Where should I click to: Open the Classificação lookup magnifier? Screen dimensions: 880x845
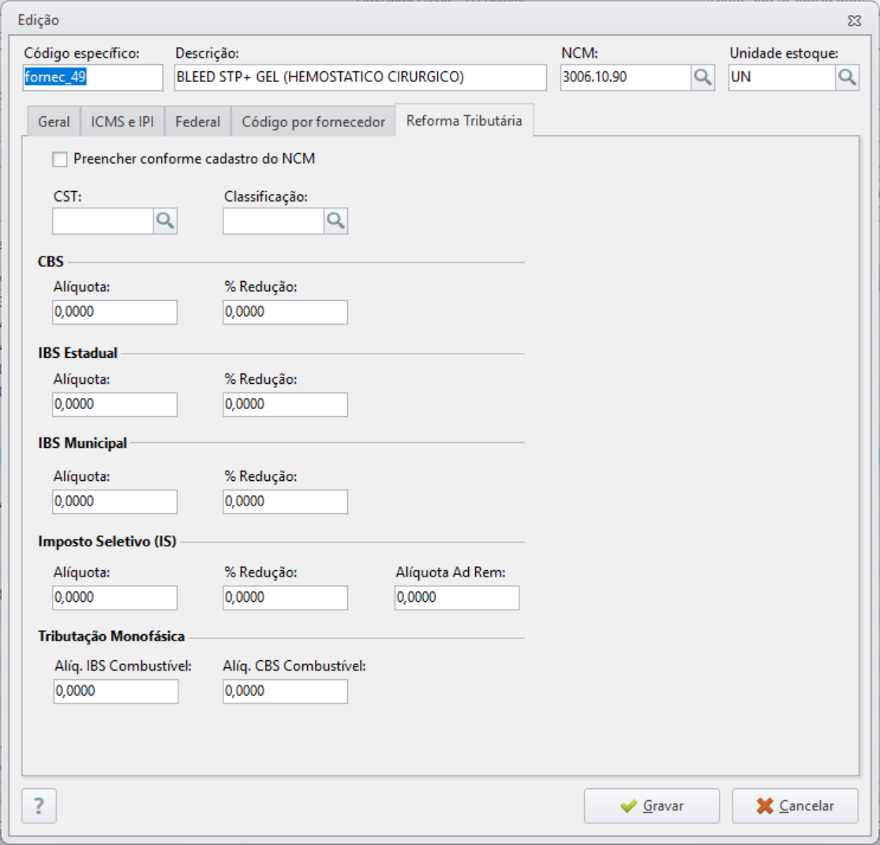coord(335,221)
